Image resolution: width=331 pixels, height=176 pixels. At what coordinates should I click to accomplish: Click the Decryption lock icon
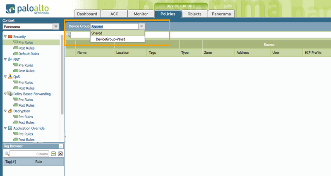coord(10,111)
